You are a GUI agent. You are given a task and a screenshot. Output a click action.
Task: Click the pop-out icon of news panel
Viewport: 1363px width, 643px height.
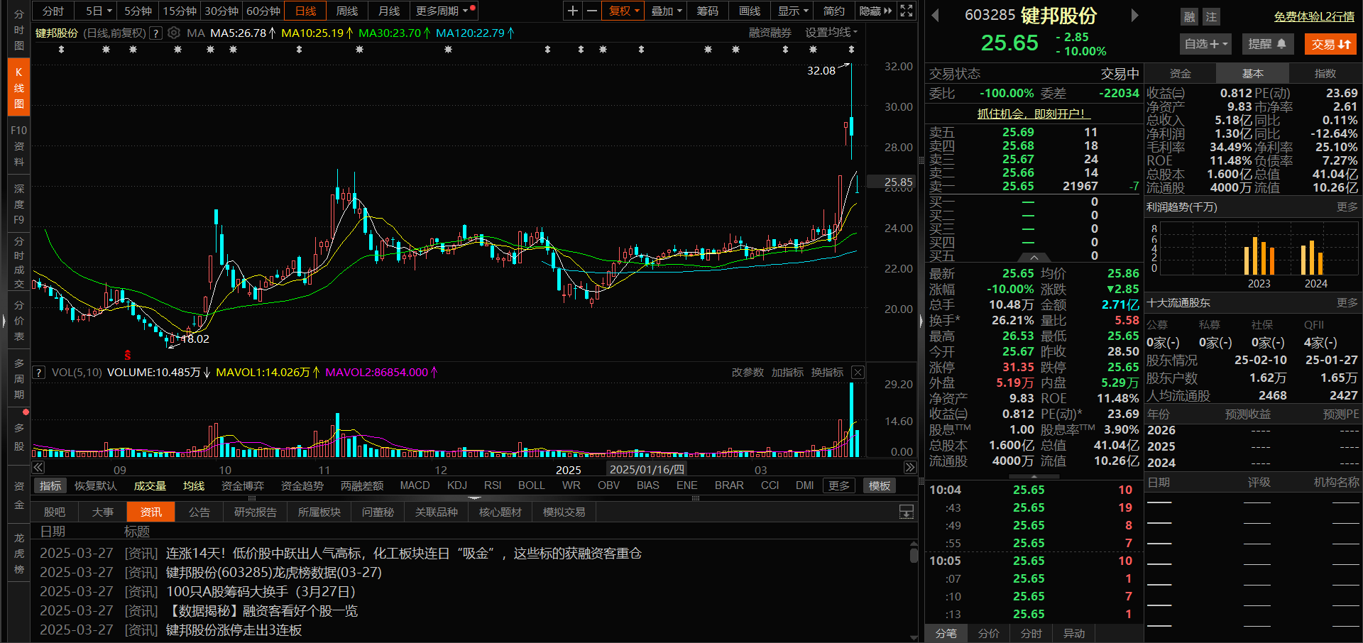(907, 512)
